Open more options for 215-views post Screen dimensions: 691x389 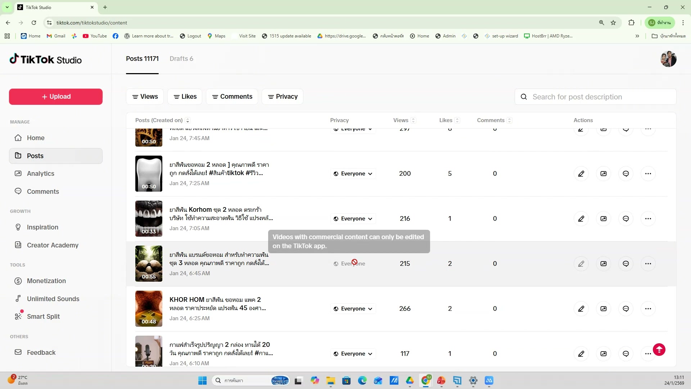648,264
